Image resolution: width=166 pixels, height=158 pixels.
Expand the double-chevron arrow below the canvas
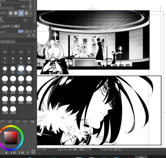(39, 153)
